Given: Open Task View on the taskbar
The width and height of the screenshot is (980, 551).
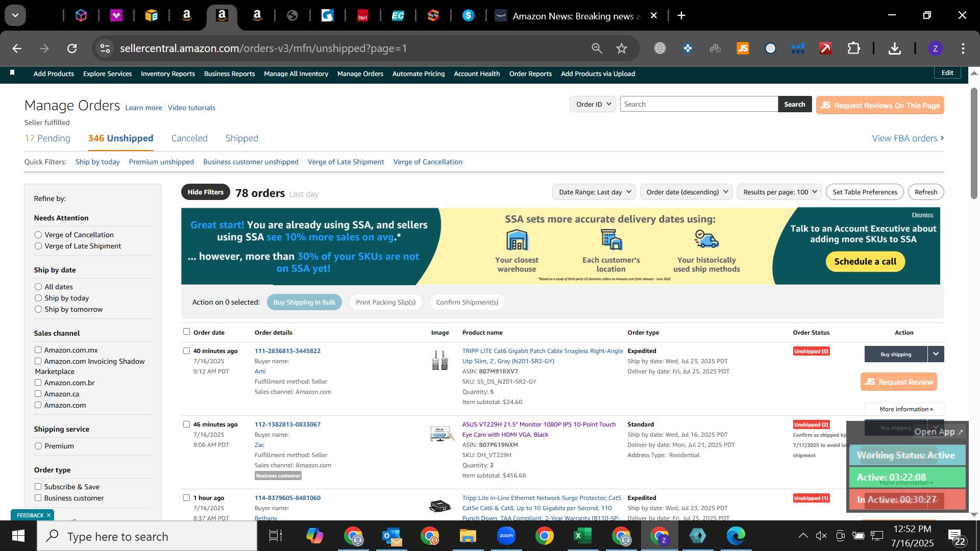Looking at the screenshot, I should 276,536.
